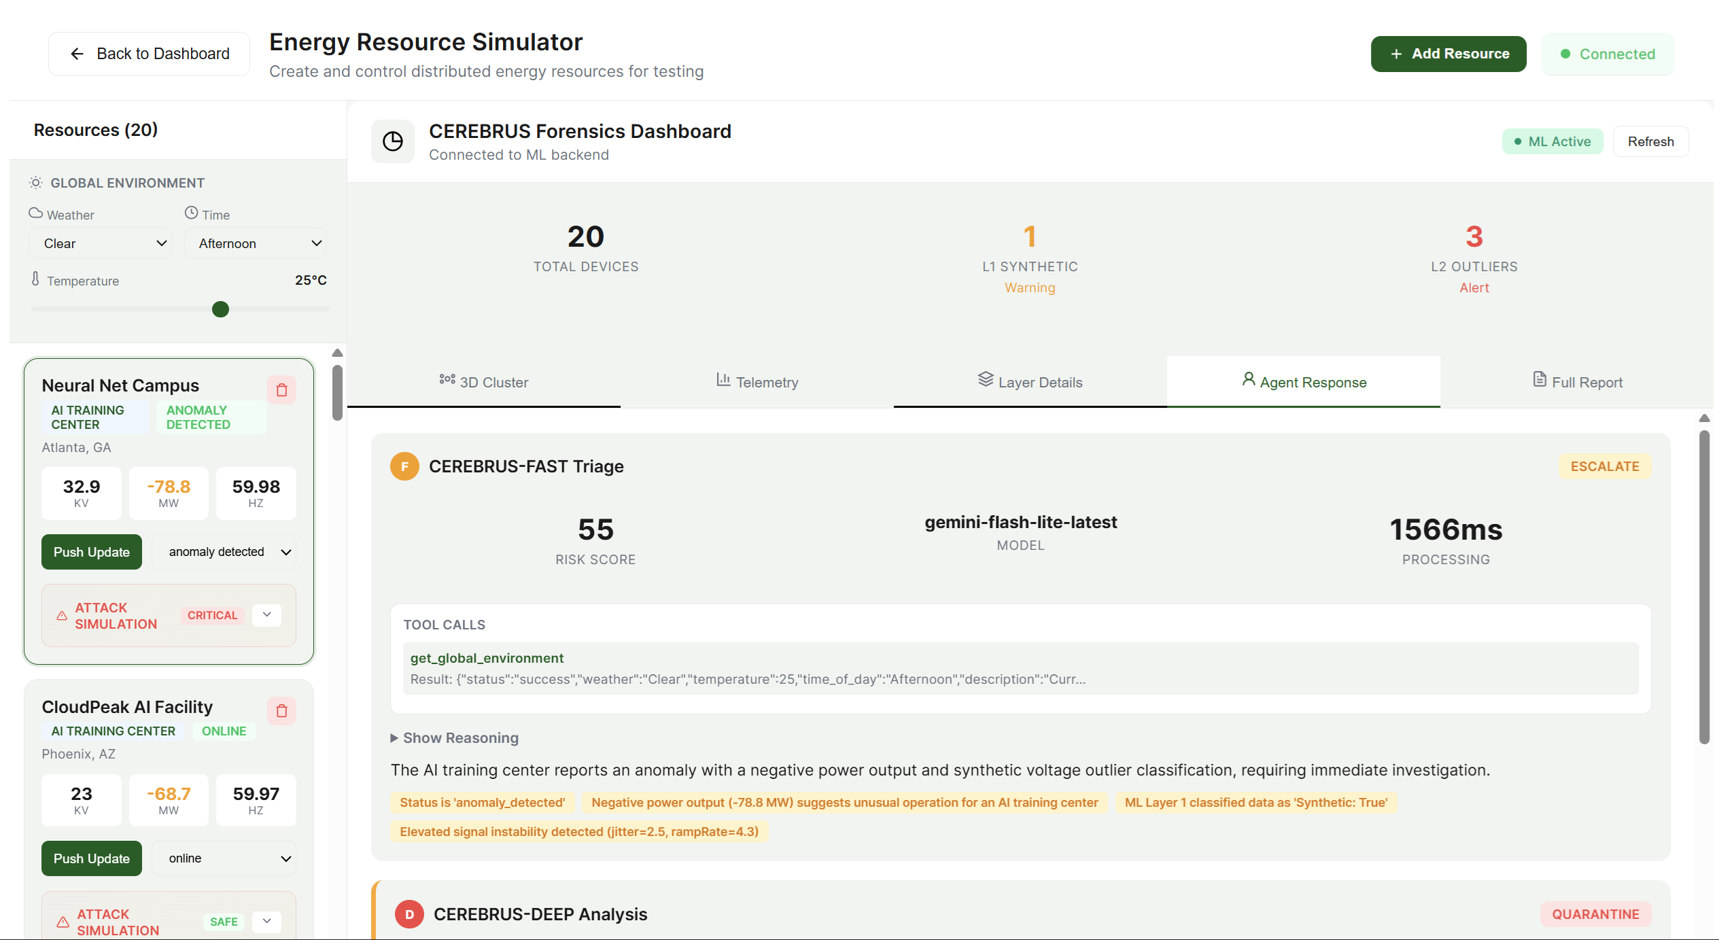Image resolution: width=1719 pixels, height=940 pixels.
Task: Click the Temperature slider handle
Action: coord(220,309)
